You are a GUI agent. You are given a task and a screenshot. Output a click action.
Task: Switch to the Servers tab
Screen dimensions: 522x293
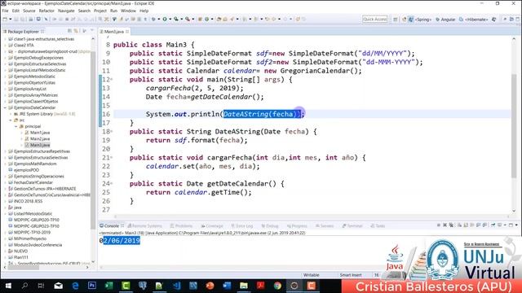tap(325, 225)
